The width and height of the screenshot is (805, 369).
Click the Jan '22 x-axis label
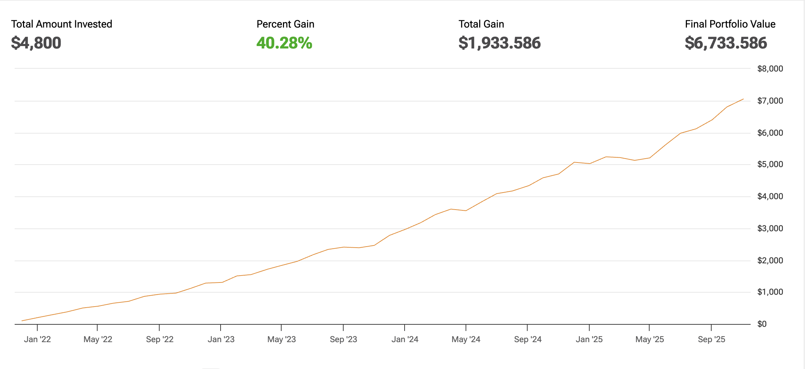[37, 339]
